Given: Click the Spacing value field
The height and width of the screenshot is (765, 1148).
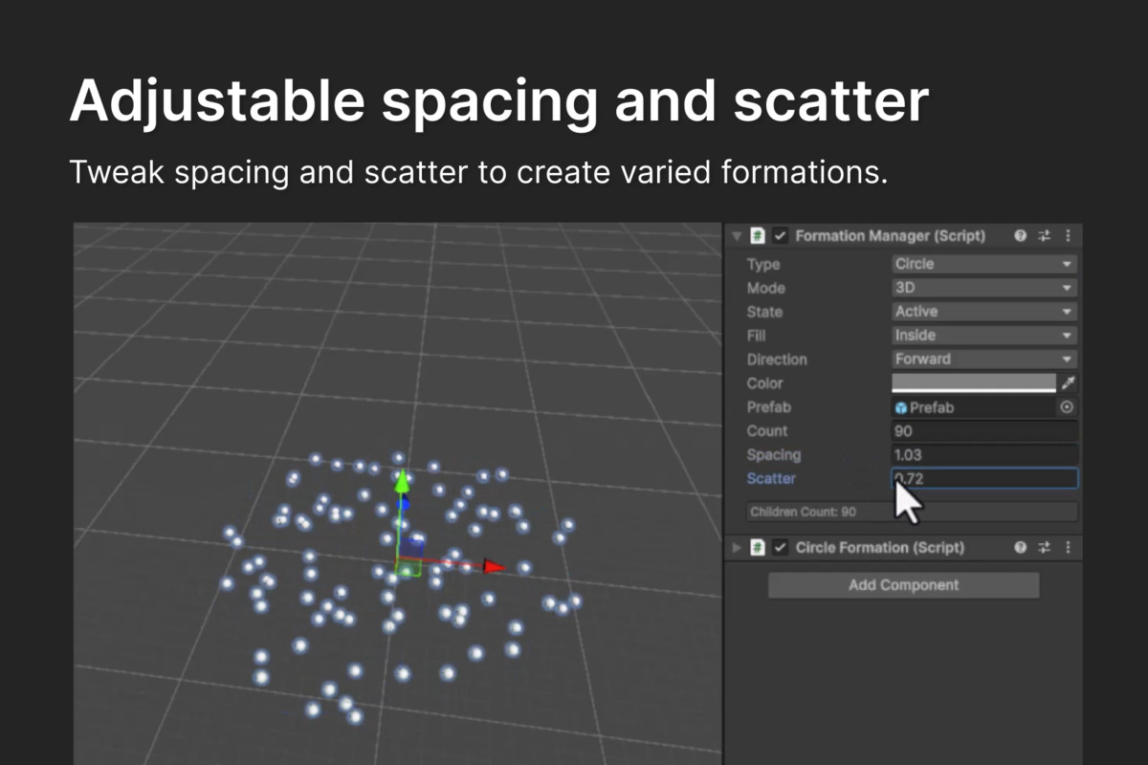Looking at the screenshot, I should [x=983, y=455].
